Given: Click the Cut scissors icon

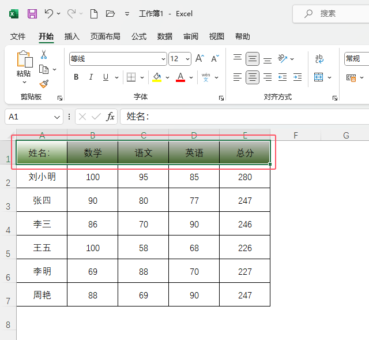Looking at the screenshot, I should point(44,54).
